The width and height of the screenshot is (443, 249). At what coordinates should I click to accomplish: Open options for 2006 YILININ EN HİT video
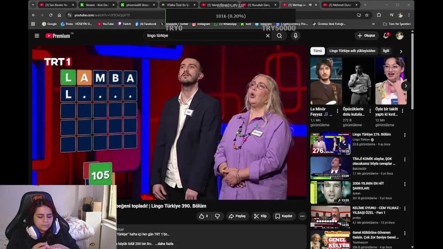pos(405,184)
